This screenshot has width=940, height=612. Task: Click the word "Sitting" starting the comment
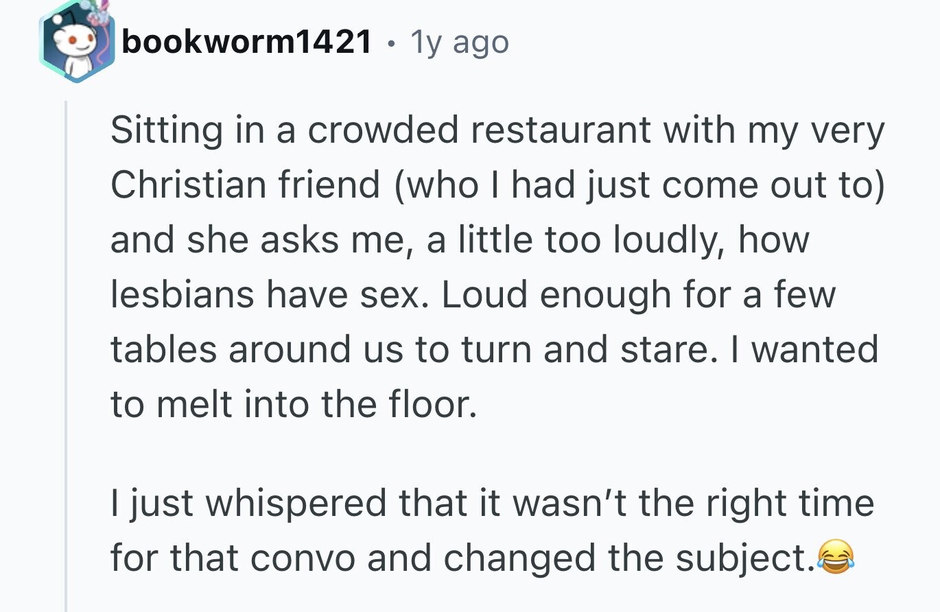[167, 132]
